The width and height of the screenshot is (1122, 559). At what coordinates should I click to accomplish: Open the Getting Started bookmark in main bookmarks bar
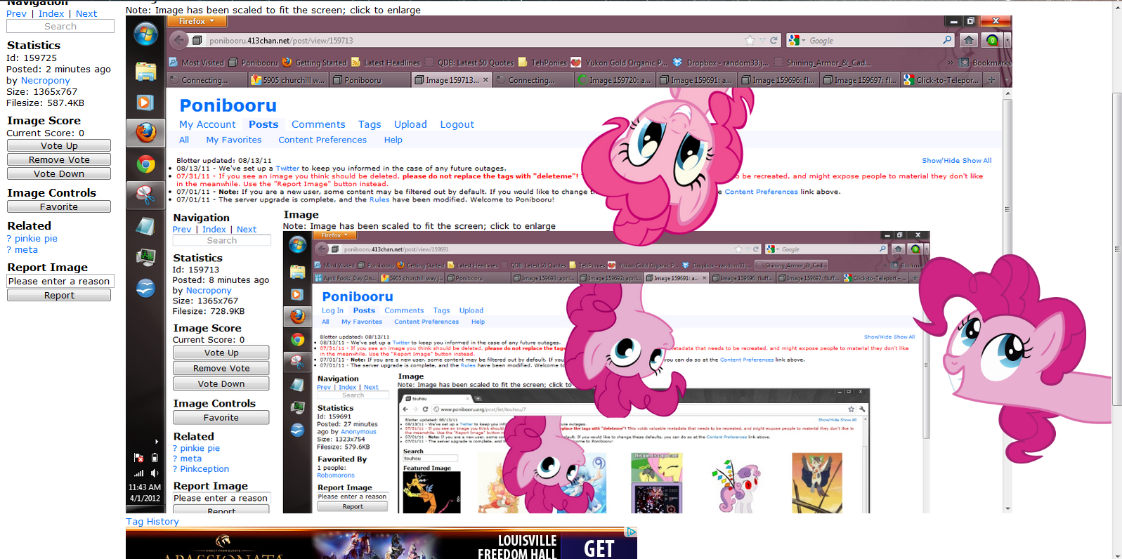(x=314, y=63)
